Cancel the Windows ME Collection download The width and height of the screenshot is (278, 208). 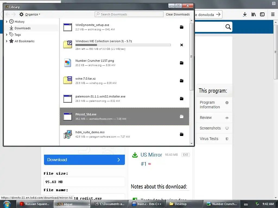[182, 45]
